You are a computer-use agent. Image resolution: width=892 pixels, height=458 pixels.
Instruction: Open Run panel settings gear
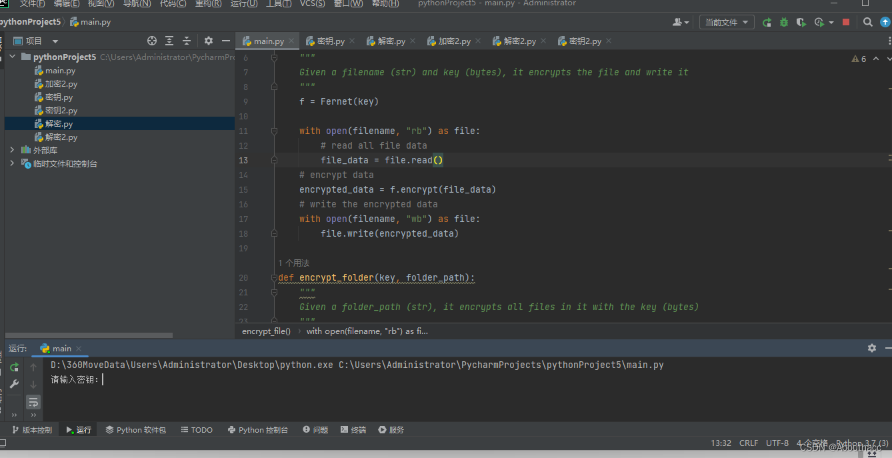pos(871,348)
